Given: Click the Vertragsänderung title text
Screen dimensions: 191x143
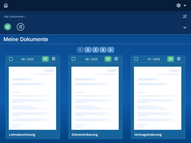Looking at the screenshot, I should 148,135.
